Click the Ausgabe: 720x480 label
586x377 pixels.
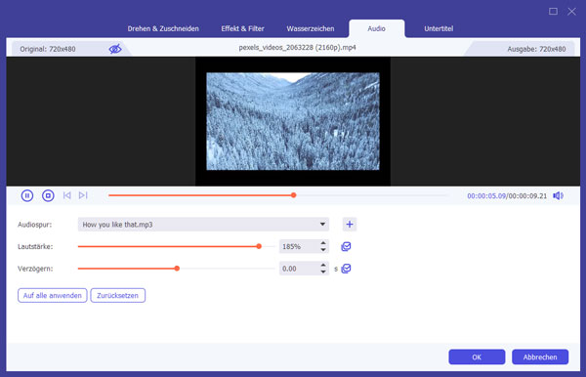click(536, 49)
